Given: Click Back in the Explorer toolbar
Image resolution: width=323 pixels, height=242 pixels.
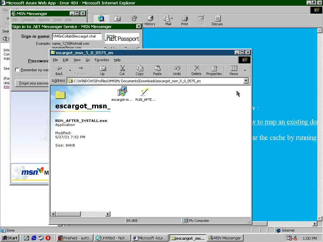Looking at the screenshot, I should (59, 70).
